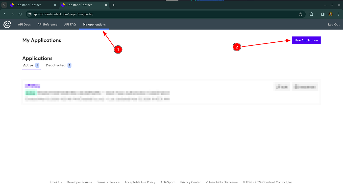Click the New Application button
Image resolution: width=343 pixels, height=186 pixels.
[x=306, y=40]
